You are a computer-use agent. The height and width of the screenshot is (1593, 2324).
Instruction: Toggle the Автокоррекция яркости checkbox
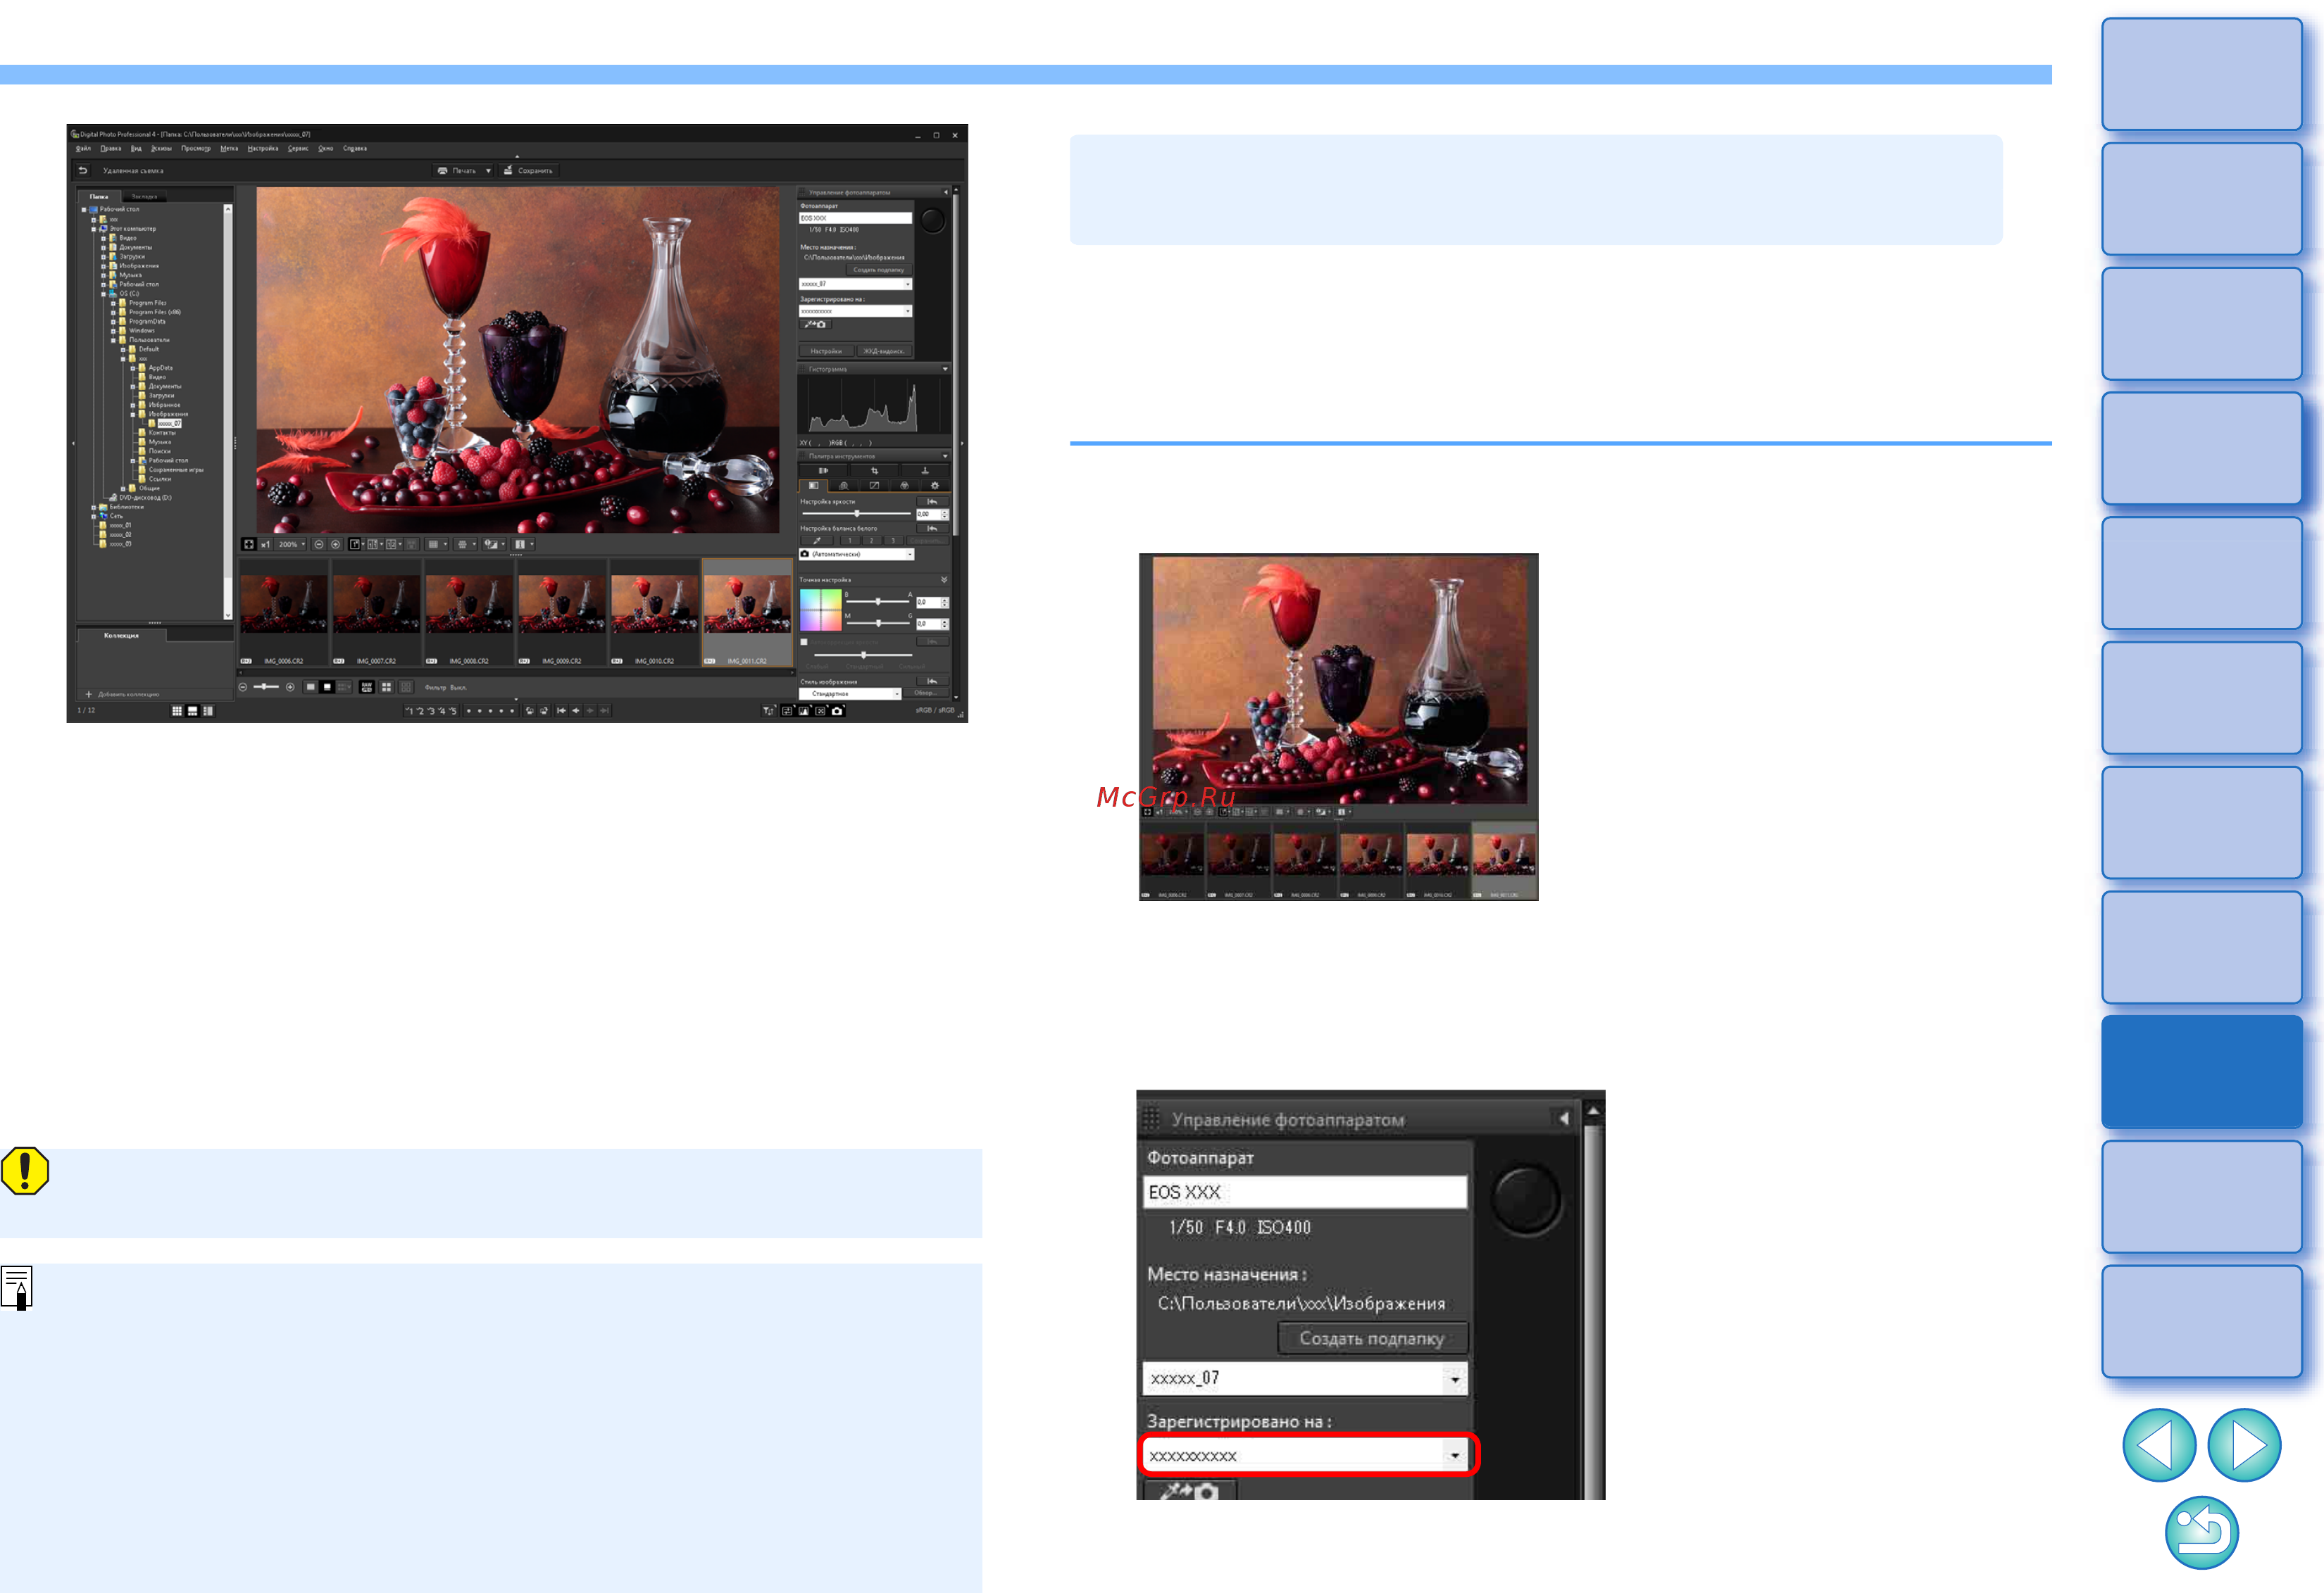click(x=804, y=643)
